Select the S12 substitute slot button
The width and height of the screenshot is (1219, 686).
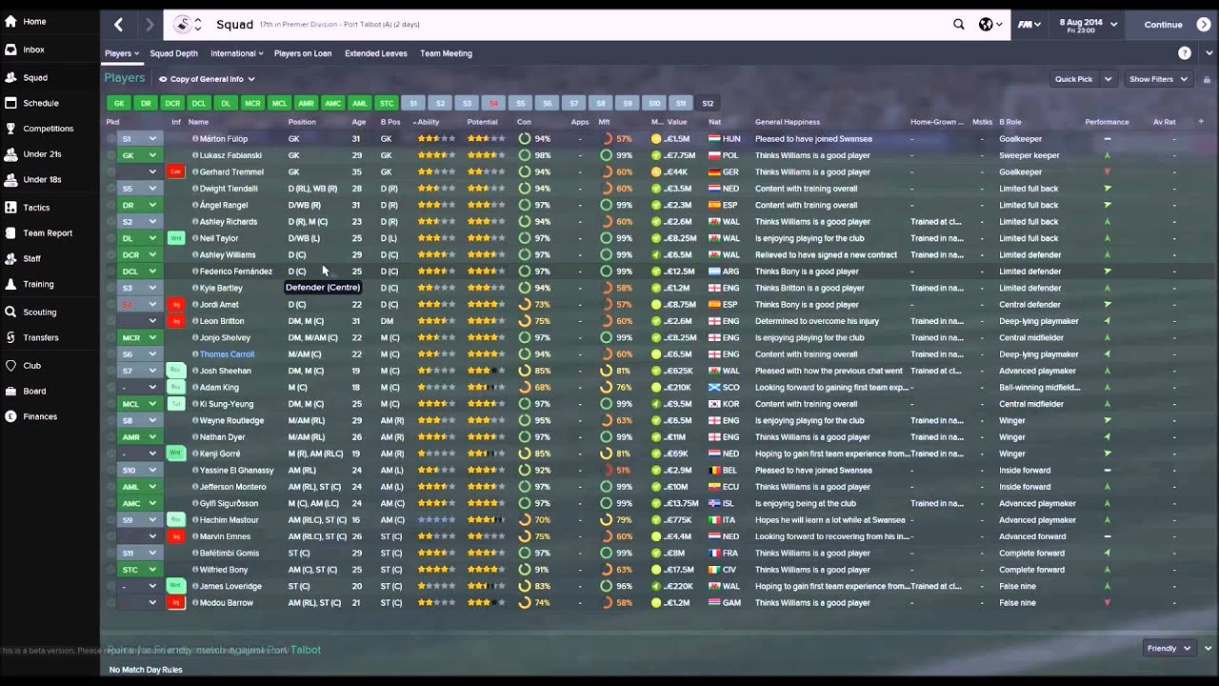point(708,103)
